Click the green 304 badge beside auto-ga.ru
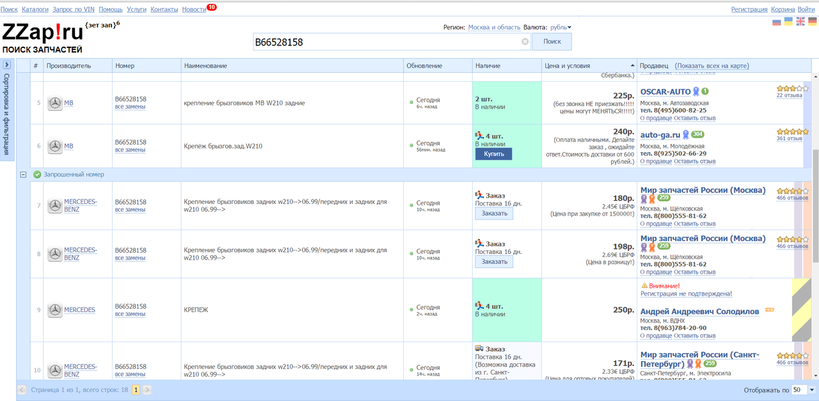The width and height of the screenshot is (819, 401). (697, 134)
